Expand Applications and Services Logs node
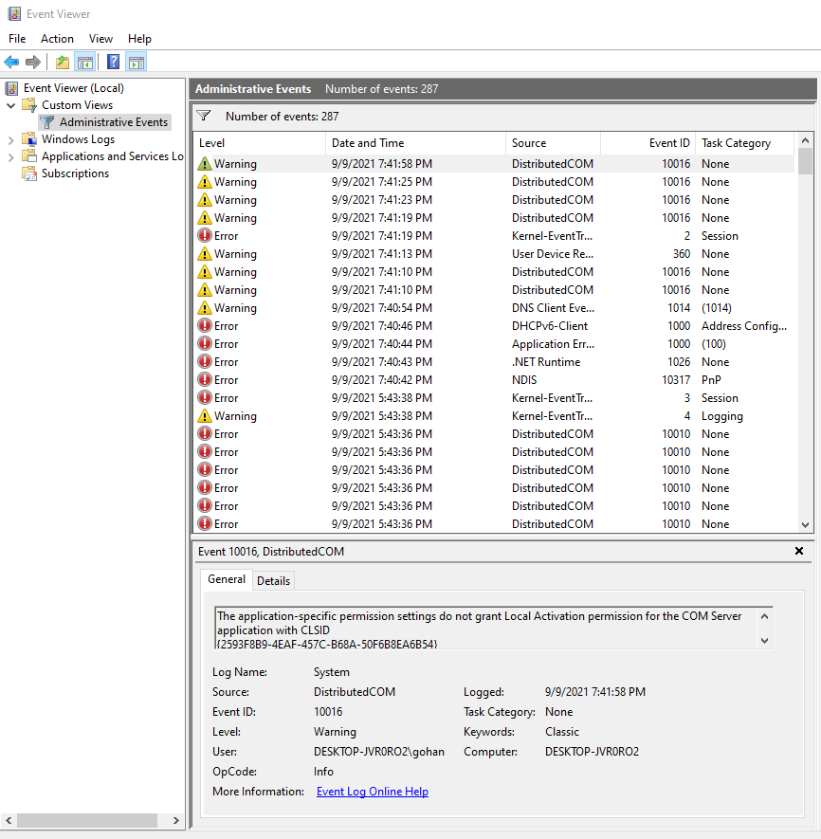The width and height of the screenshot is (821, 839). pyautogui.click(x=10, y=157)
